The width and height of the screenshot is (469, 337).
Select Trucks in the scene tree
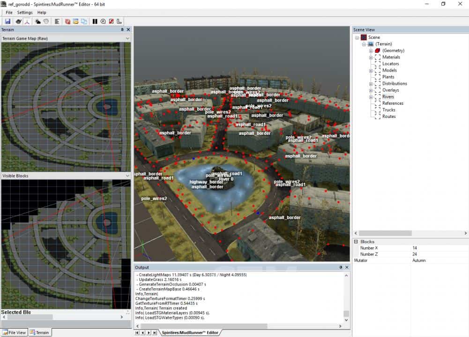tap(388, 110)
